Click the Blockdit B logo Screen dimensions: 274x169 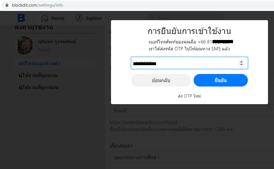(21, 18)
